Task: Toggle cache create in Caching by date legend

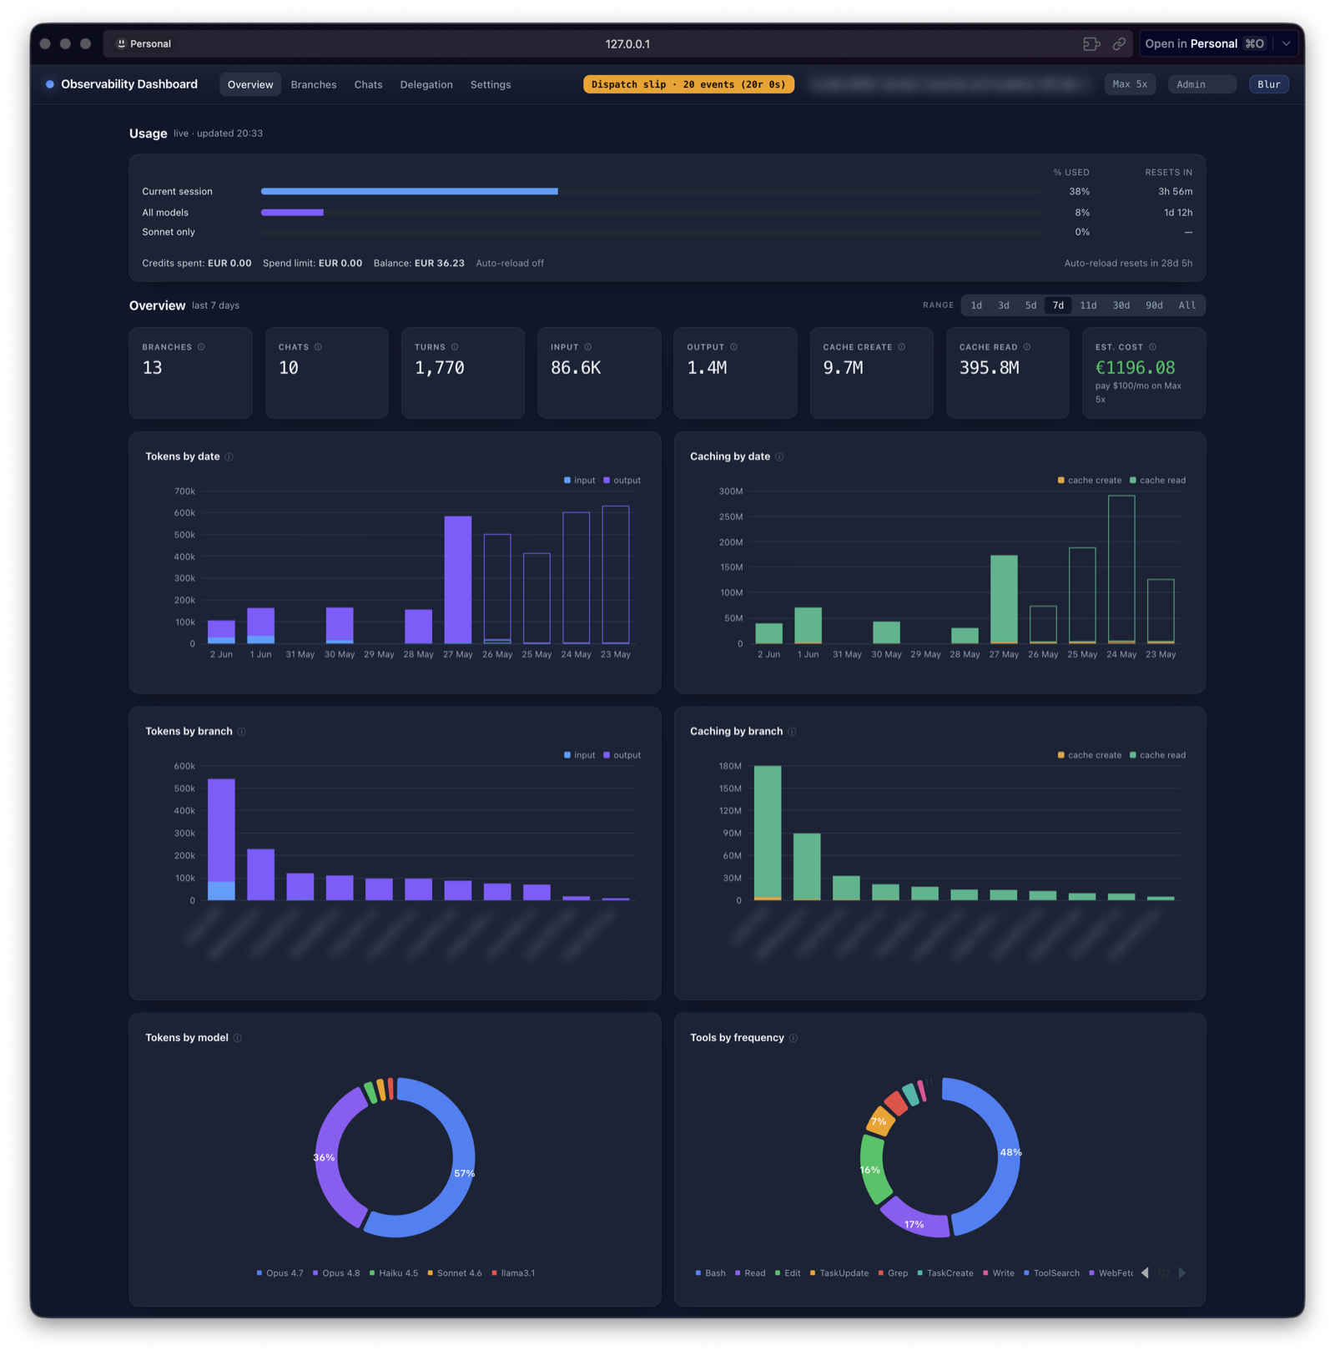Action: [x=1090, y=481]
